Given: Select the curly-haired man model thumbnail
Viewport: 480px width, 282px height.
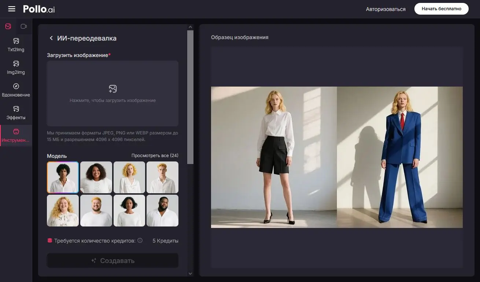Looking at the screenshot, I should pos(63,177).
